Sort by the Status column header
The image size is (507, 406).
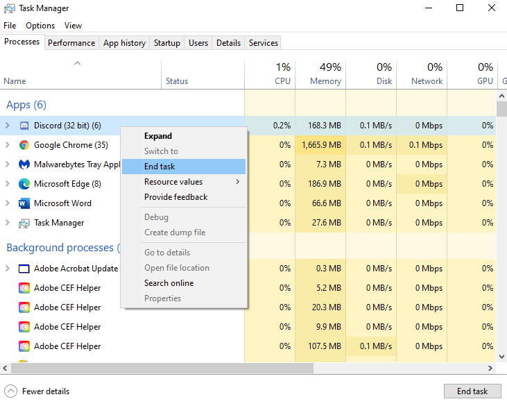coord(203,74)
